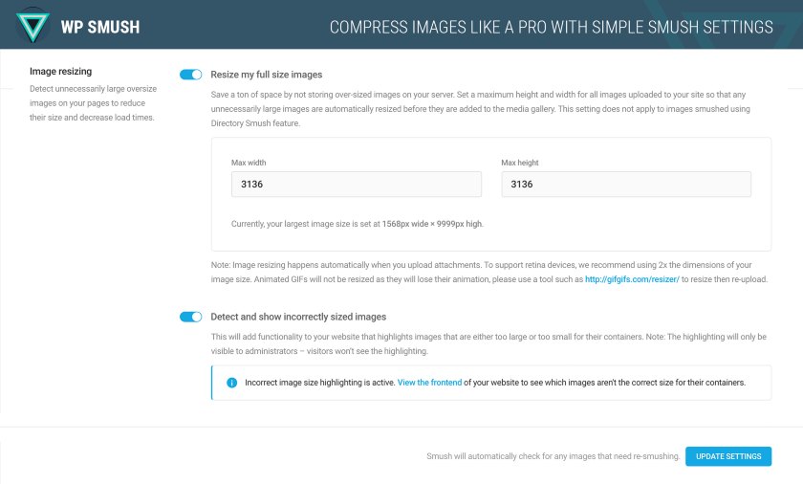Click the blue info icon in notice
803x484 pixels.
click(x=231, y=383)
